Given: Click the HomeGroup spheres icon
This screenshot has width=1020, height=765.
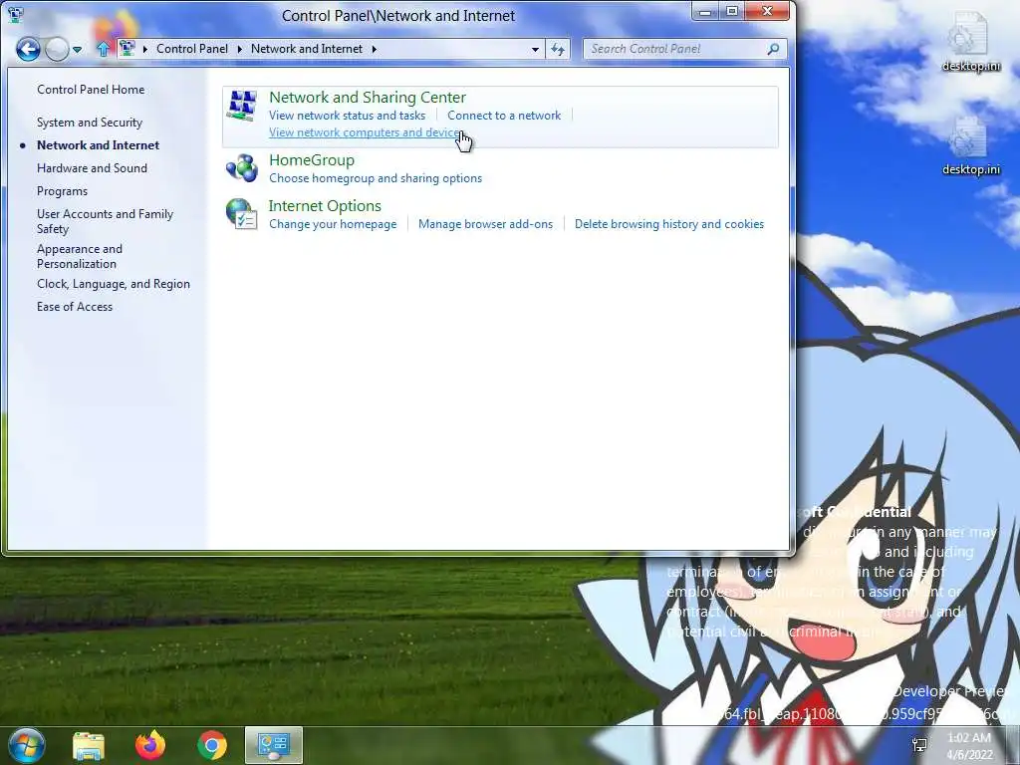Looking at the screenshot, I should [x=242, y=167].
